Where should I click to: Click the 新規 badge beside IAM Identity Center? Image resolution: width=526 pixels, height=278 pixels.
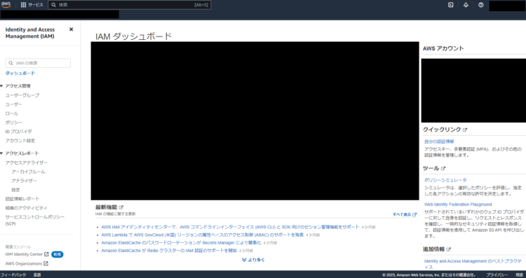(58, 254)
